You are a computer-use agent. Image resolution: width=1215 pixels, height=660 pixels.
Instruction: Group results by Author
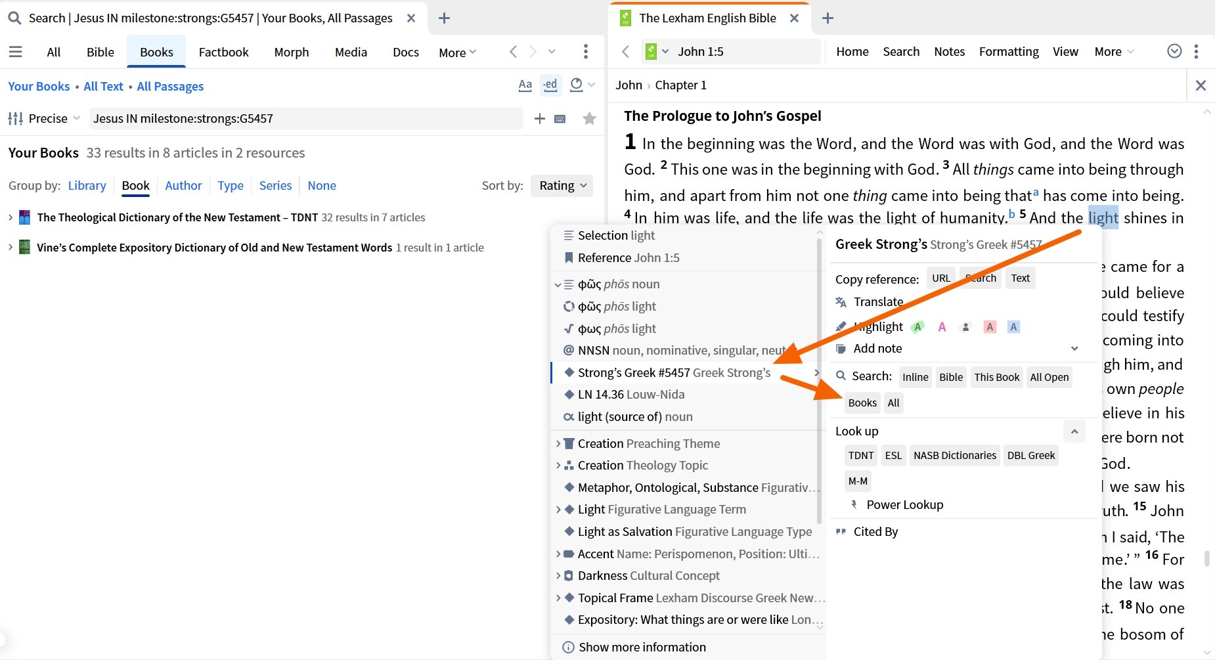(x=183, y=185)
